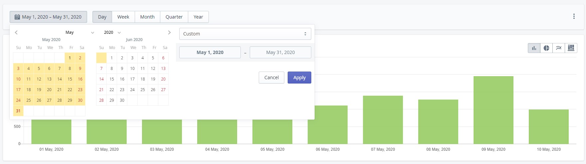The width and height of the screenshot is (586, 164).
Task: Switch to pie chart view
Action: [546, 48]
